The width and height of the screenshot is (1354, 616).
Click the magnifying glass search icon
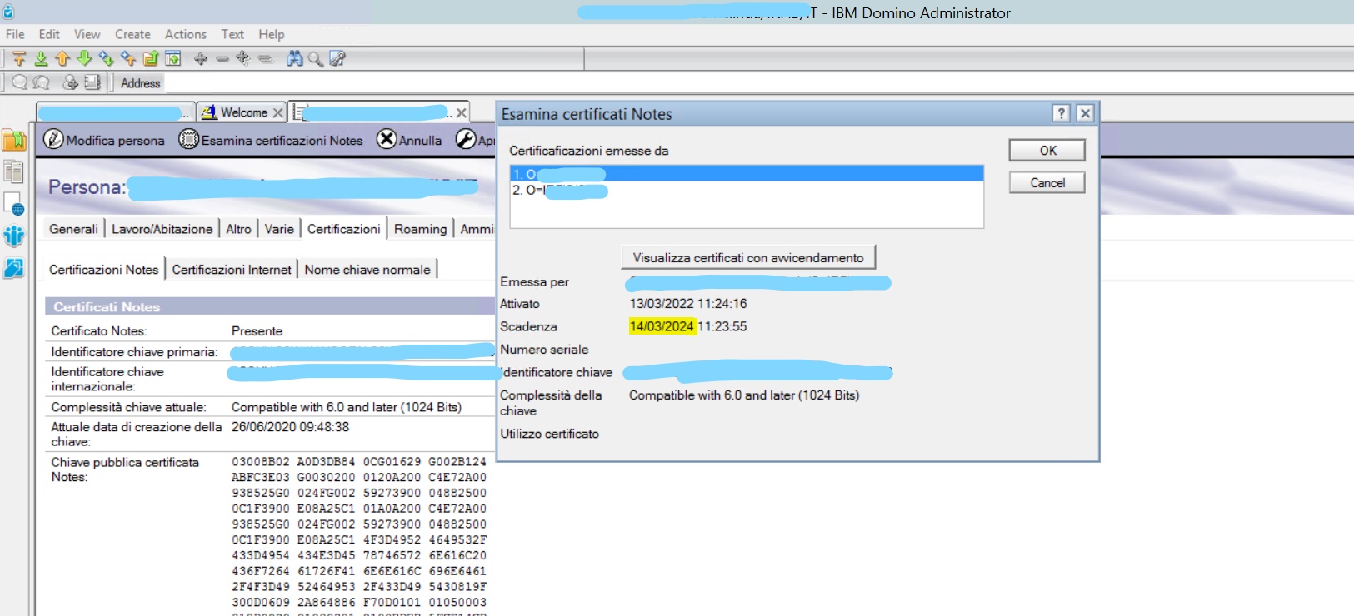316,58
